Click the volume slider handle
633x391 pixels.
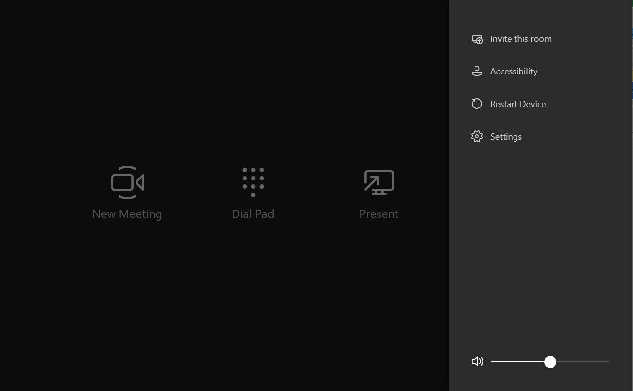[x=550, y=362]
